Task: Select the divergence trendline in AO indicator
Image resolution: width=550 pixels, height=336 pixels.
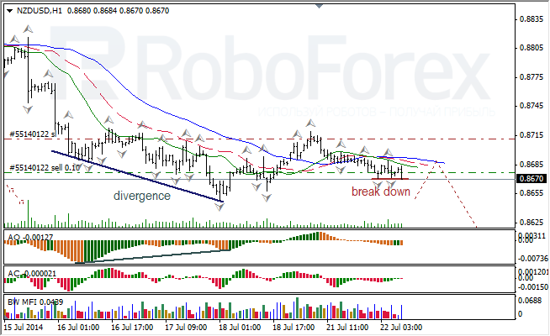Action: pos(151,255)
